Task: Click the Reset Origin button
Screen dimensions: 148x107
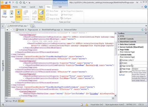Action: 67,15
